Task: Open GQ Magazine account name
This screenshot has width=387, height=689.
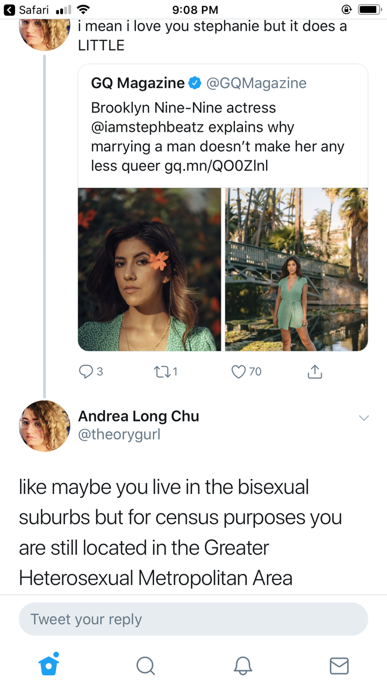Action: click(138, 83)
